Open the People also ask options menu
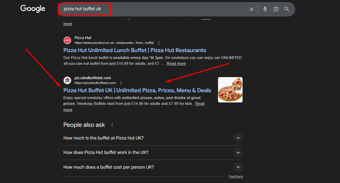Image resolution: width=340 pixels, height=183 pixels. click(112, 125)
